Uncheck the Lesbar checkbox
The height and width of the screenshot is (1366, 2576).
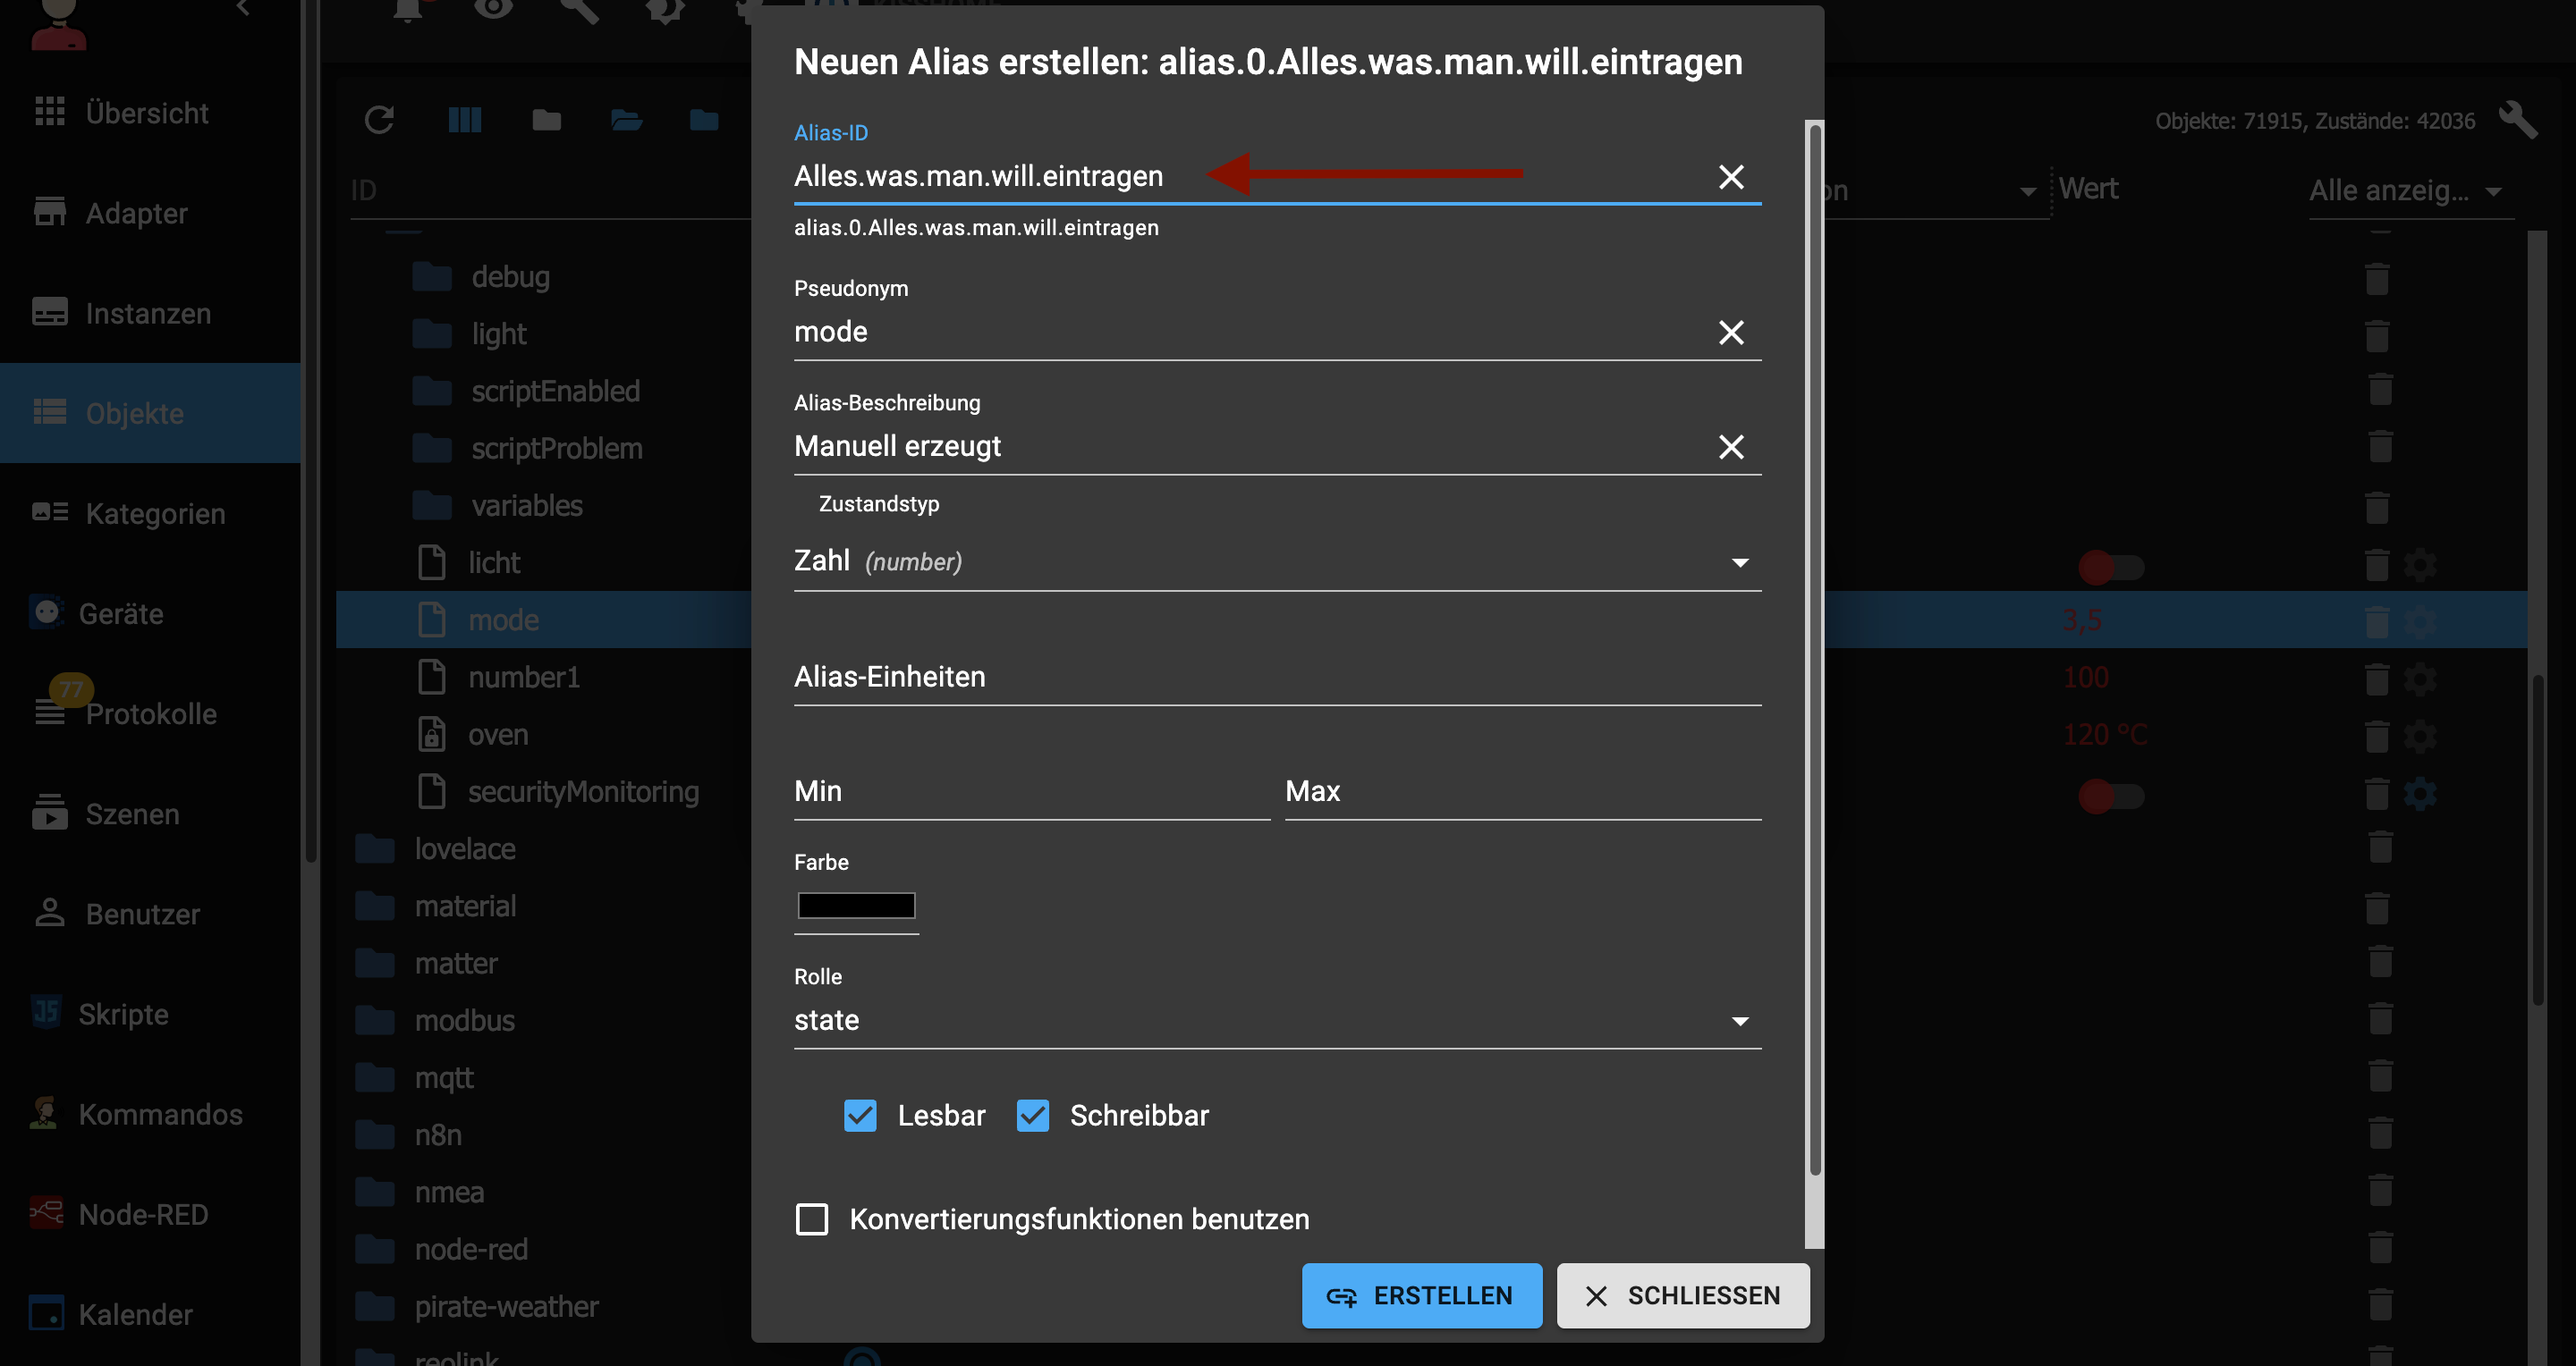860,1115
